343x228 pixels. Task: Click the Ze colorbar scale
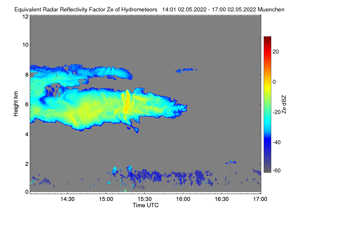pos(267,104)
